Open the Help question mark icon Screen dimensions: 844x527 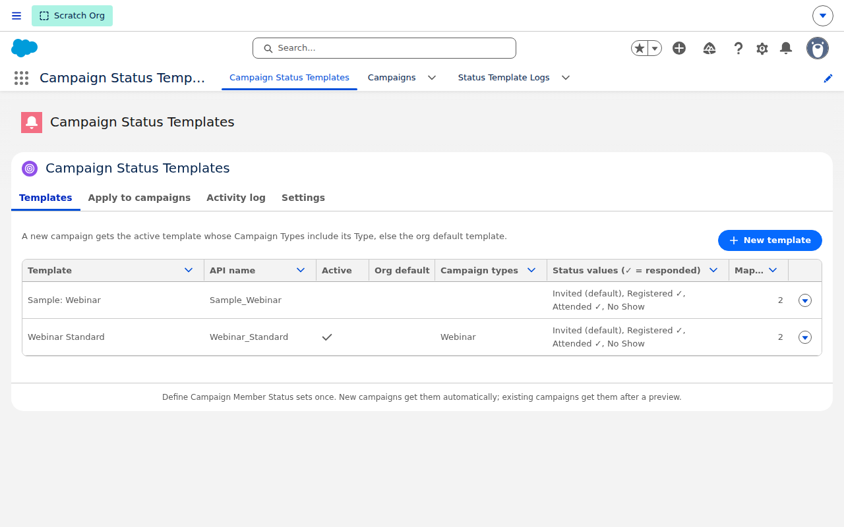tap(738, 48)
